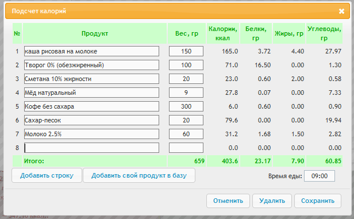Screen dimensions: 354x219
Task: Select the weight field showing 150
Action: 186,51
